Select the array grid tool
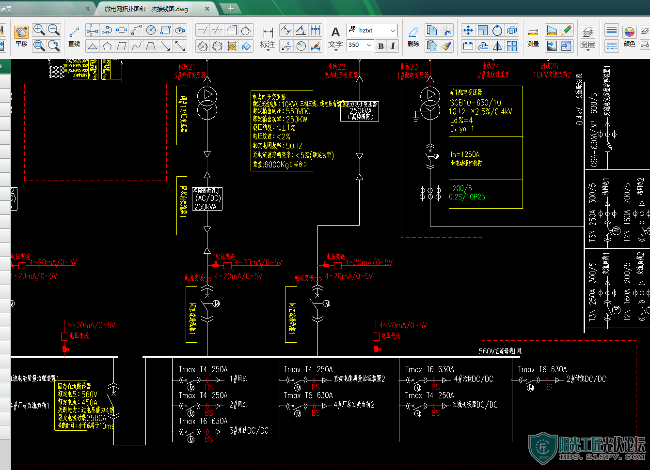This screenshot has height=470, width=650. pos(512,46)
